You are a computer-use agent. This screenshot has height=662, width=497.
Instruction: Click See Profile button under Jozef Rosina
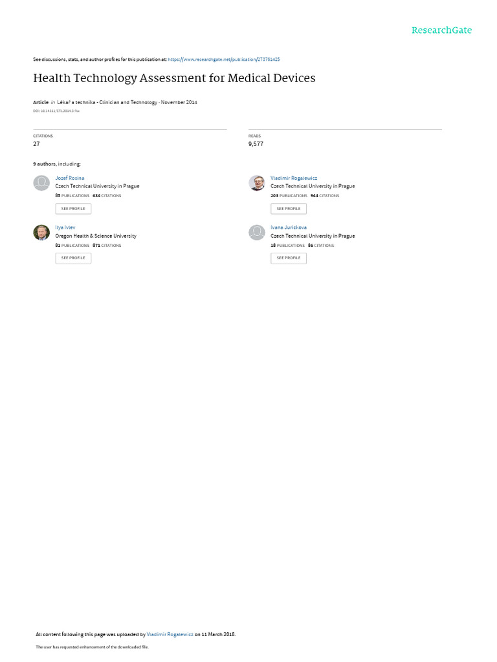pyautogui.click(x=73, y=209)
